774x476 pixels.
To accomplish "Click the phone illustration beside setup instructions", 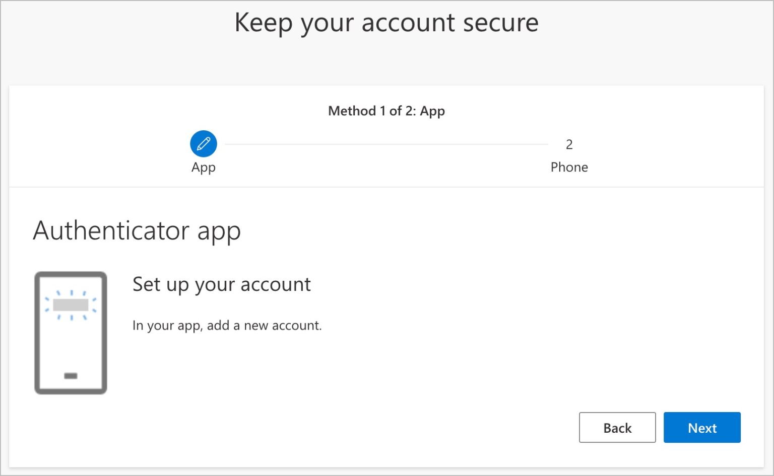I will [71, 332].
